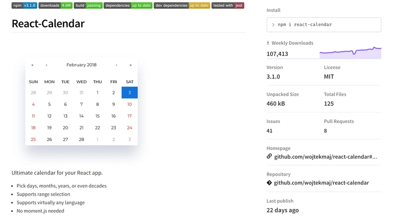Viewport: 398px width, 218px height.
Task: Click 'No moment.js needed' bullet
Action: pos(40,211)
